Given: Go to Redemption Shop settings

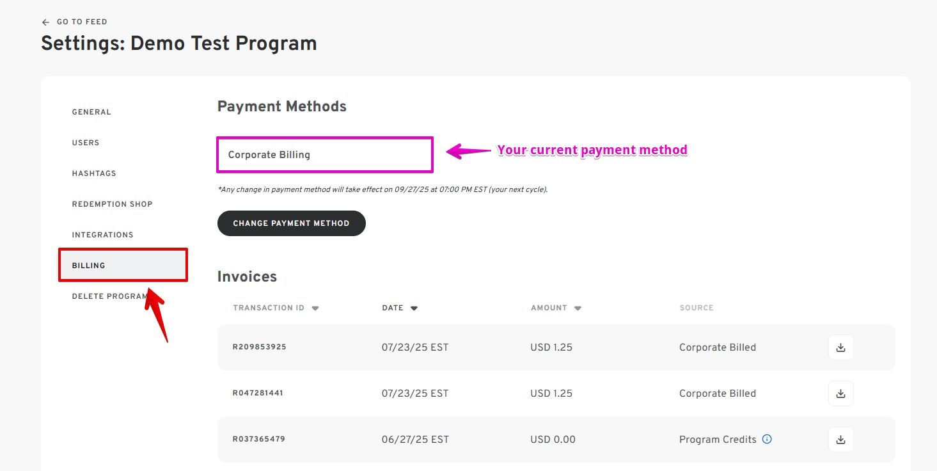Looking at the screenshot, I should pos(112,204).
